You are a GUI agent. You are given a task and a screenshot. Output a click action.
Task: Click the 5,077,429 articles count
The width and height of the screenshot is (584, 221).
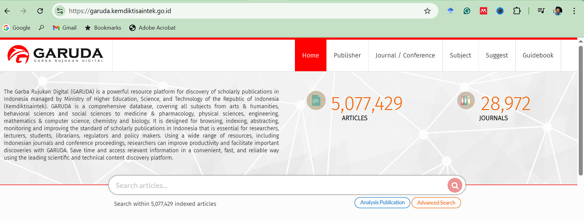tap(367, 104)
